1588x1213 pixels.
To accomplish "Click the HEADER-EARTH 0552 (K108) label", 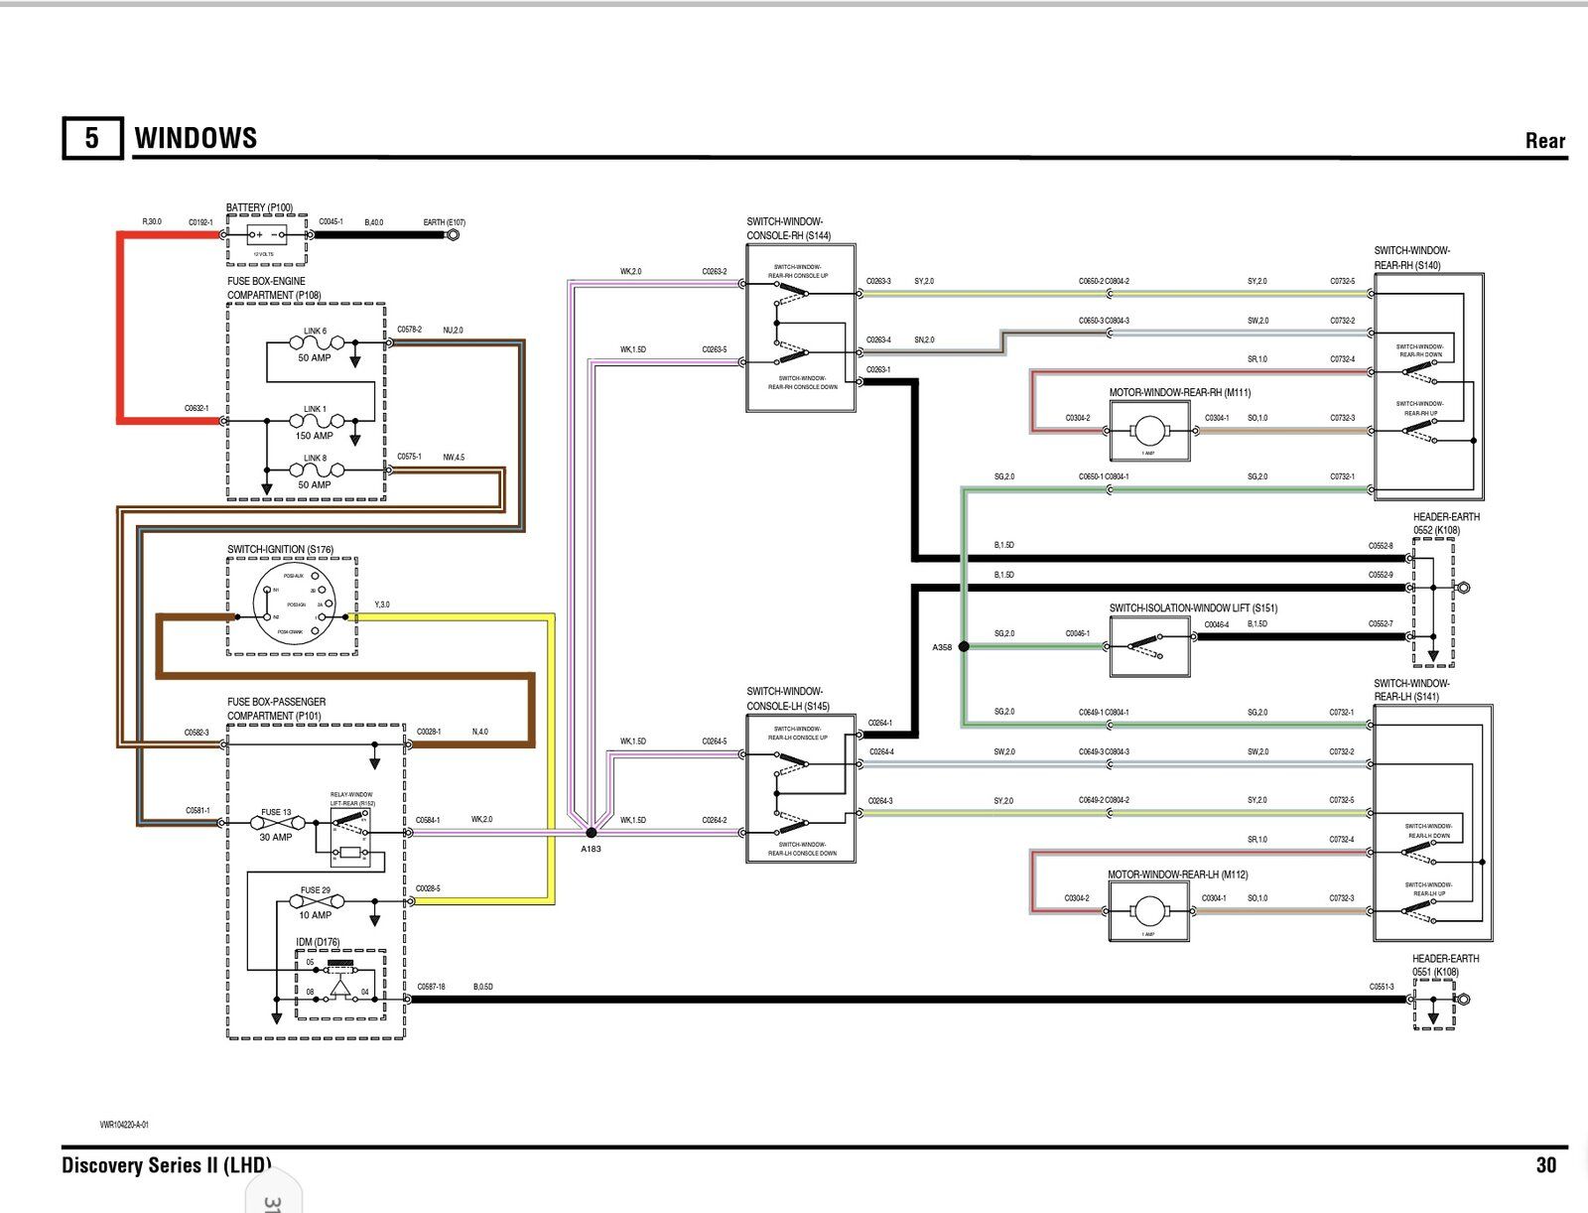I will 1446,523.
